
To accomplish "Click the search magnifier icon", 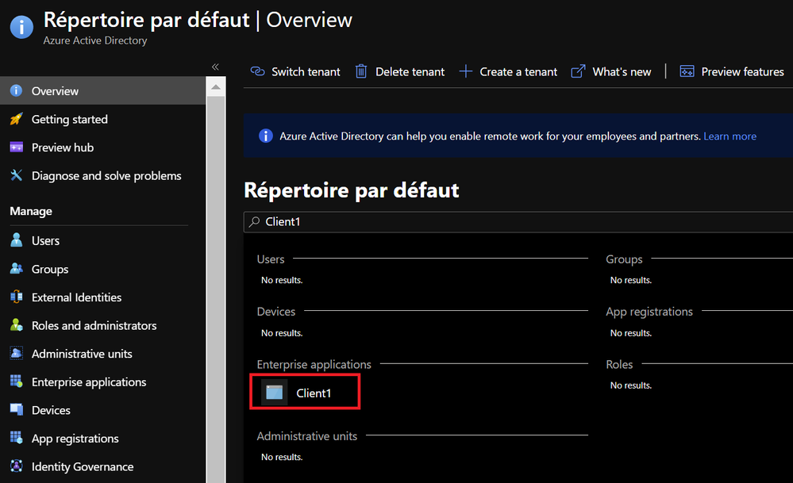I will coord(254,221).
